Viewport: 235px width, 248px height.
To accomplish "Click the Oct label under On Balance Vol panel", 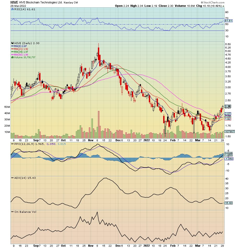I will [63, 246].
